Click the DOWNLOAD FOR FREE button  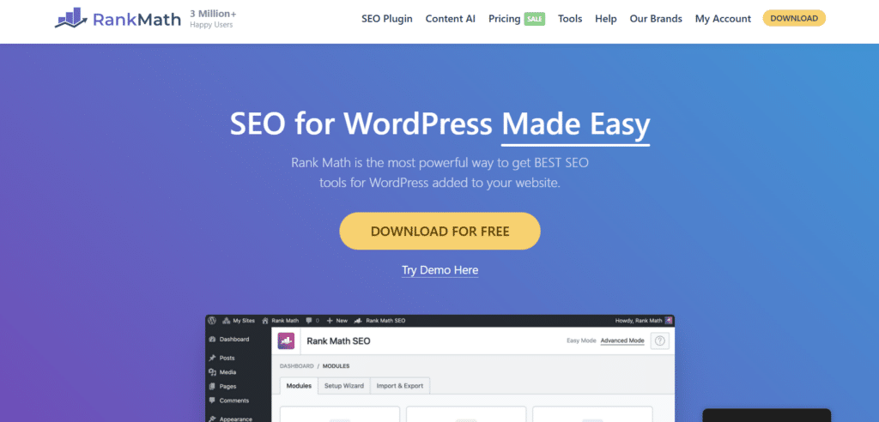[x=440, y=231]
